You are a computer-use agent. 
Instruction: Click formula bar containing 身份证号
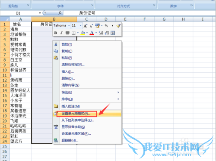tap(140, 13)
